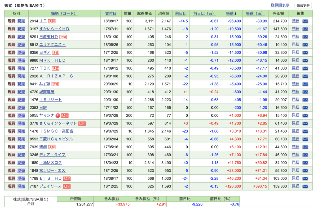Image resolution: width=318 pixels, height=209 pixels.
Task: Open the A-RIZAP G stock link
Action: point(56,76)
